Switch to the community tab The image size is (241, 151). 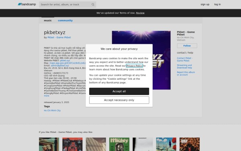[65, 21]
